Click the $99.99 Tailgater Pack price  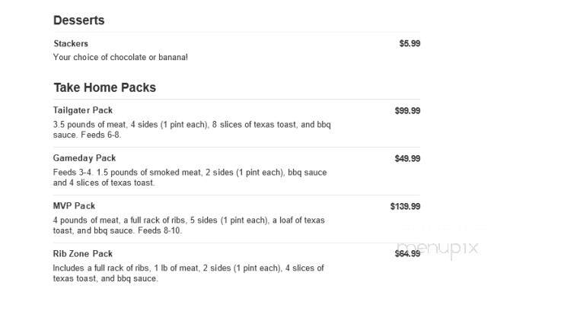pos(407,111)
